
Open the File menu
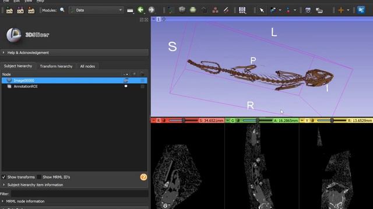[x=6, y=1]
